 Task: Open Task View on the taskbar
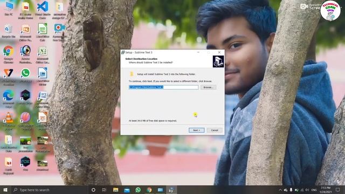click(x=104, y=190)
